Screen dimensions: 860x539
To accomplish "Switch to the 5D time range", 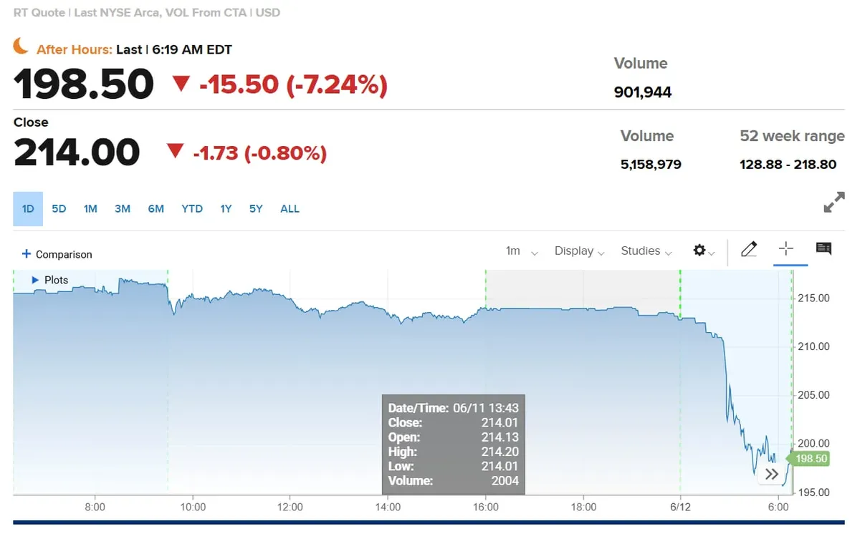I will (x=59, y=209).
